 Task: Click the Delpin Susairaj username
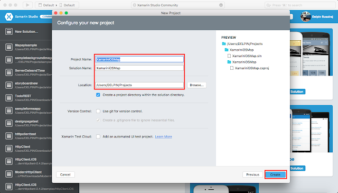tap(323, 16)
